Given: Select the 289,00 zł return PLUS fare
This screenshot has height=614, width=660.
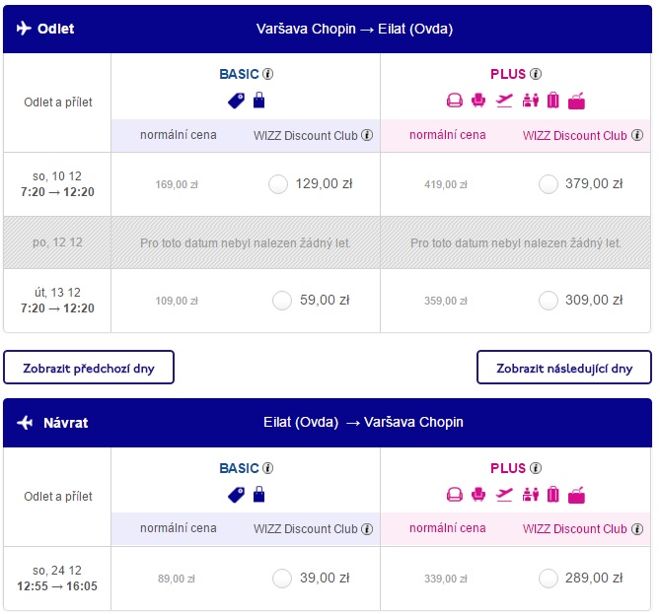Looking at the screenshot, I should 549,579.
